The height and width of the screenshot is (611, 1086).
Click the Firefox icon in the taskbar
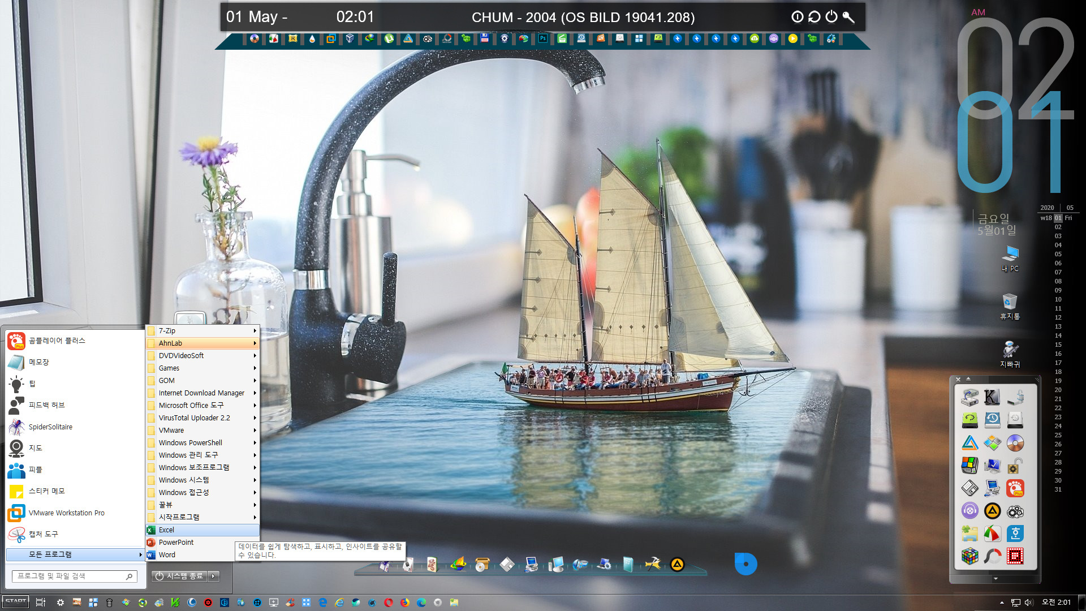click(x=405, y=603)
